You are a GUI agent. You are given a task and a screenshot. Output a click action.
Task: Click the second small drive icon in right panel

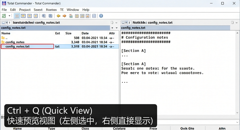[126, 23]
